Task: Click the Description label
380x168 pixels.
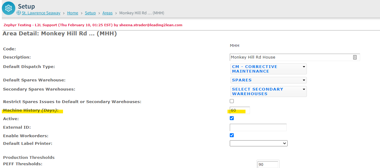Action: (x=17, y=57)
